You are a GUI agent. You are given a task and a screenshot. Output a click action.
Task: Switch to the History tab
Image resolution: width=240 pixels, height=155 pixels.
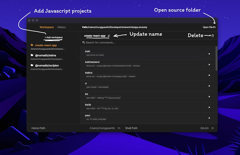point(61,27)
